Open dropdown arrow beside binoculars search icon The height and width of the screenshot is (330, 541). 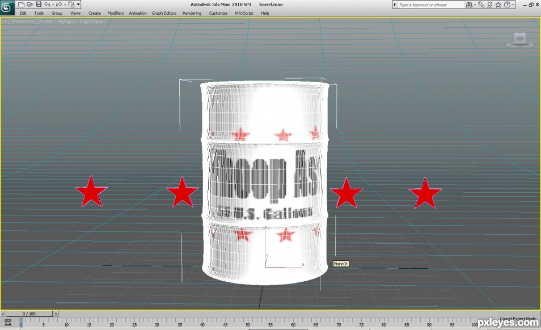tap(475, 5)
